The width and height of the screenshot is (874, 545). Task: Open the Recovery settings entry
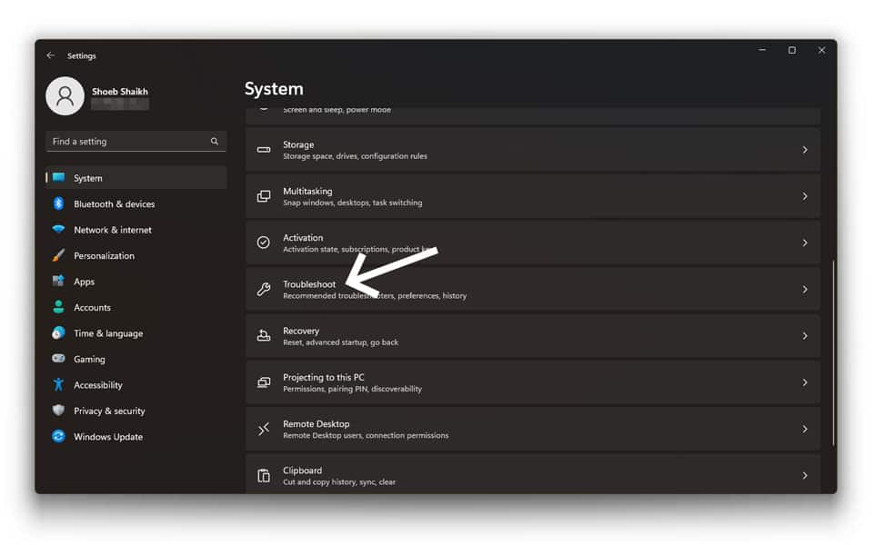coord(532,336)
